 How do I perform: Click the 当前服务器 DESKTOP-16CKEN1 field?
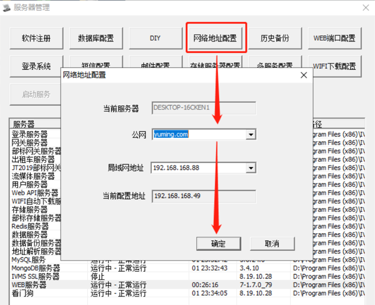pyautogui.click(x=204, y=108)
